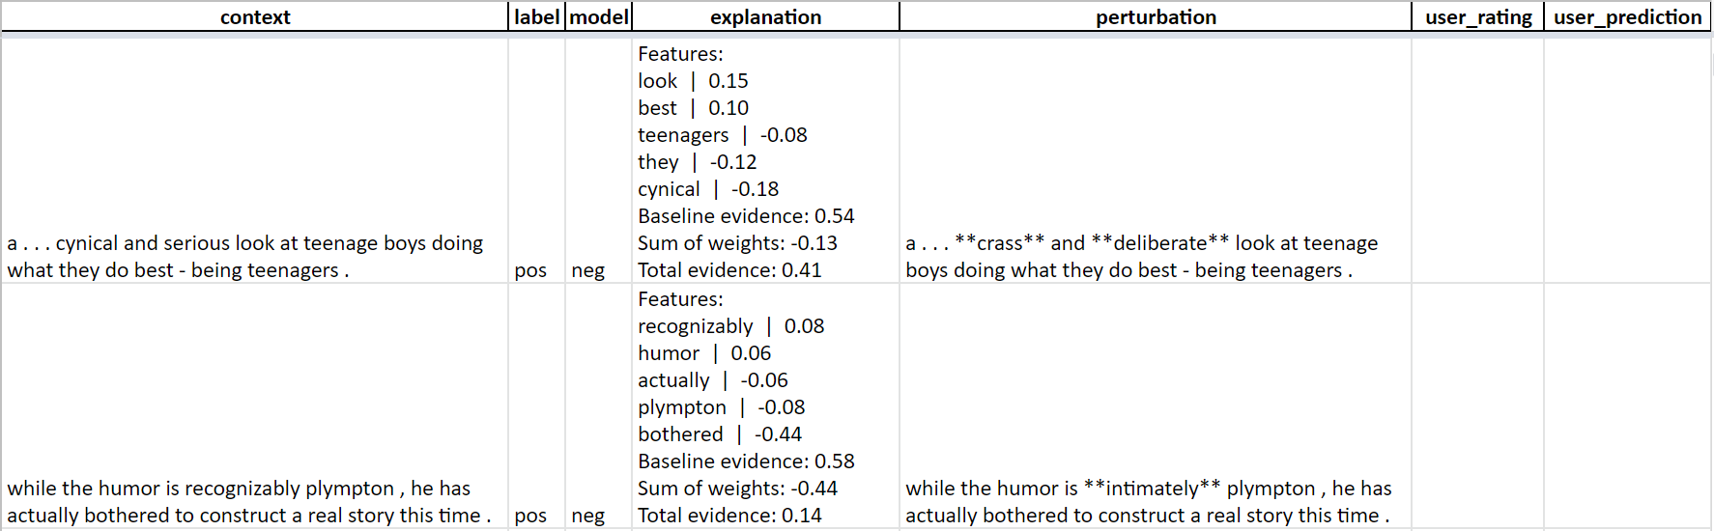The height and width of the screenshot is (531, 1714).
Task: Open explanation cell with Total evidence 0.14
Action: [765, 405]
